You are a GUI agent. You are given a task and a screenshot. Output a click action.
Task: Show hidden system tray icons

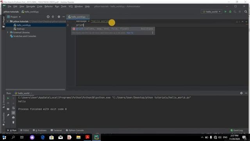(202, 137)
